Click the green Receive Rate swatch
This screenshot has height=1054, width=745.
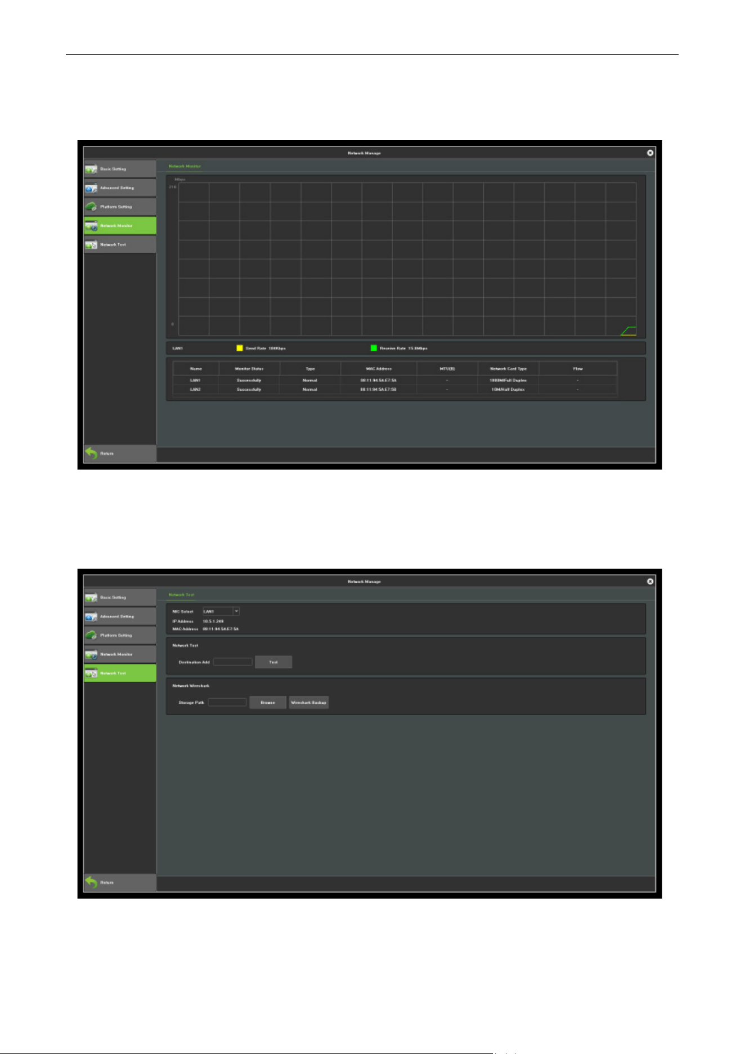pyautogui.click(x=374, y=348)
